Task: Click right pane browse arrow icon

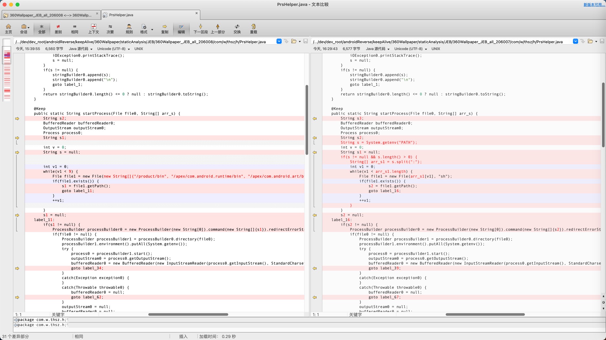Action: (583, 41)
